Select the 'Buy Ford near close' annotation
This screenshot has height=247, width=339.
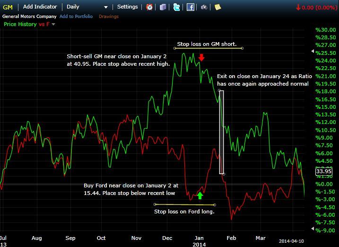(x=131, y=189)
